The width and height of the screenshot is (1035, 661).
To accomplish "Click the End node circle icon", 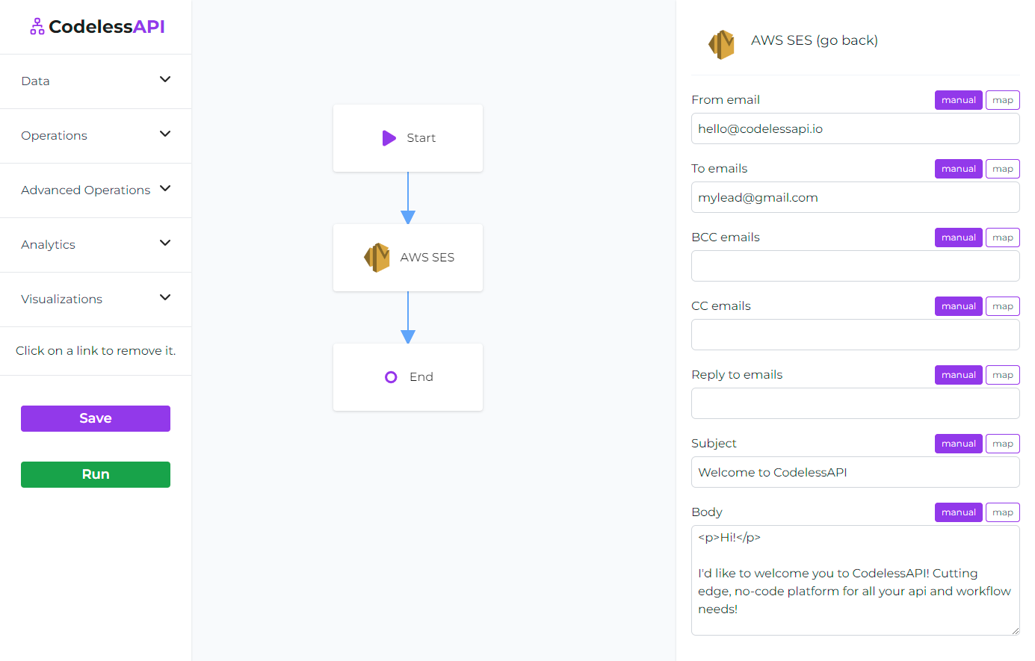I will coord(391,377).
